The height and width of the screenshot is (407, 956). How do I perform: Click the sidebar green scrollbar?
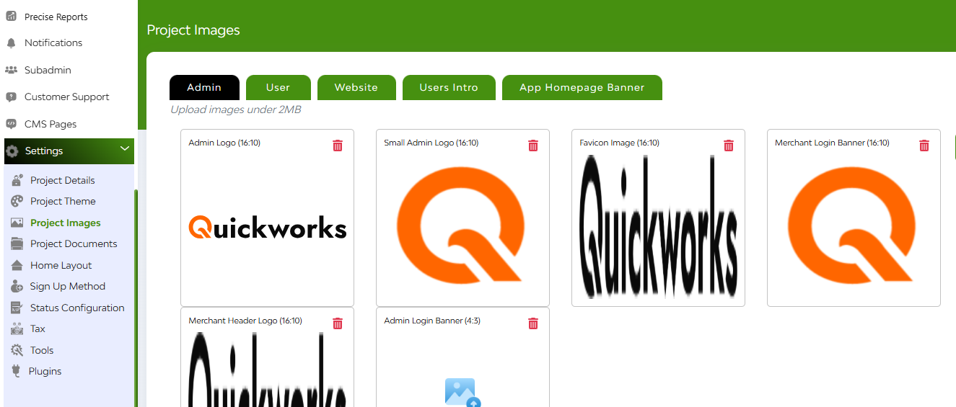tap(136, 298)
